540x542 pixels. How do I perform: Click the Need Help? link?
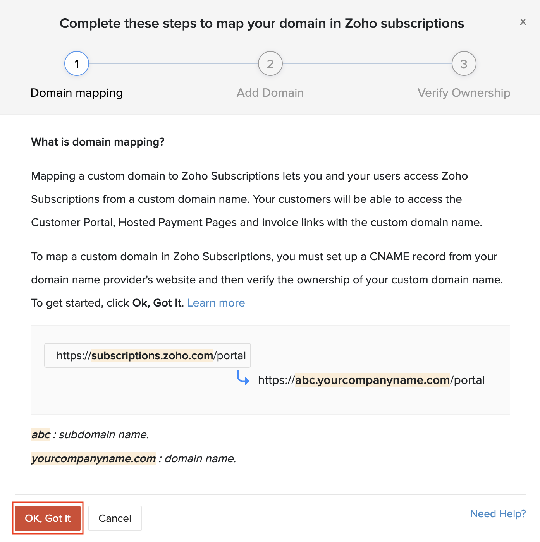click(x=498, y=514)
